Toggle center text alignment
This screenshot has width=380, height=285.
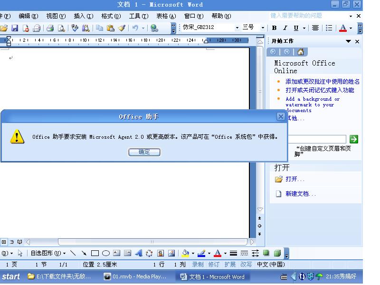coord(315,28)
